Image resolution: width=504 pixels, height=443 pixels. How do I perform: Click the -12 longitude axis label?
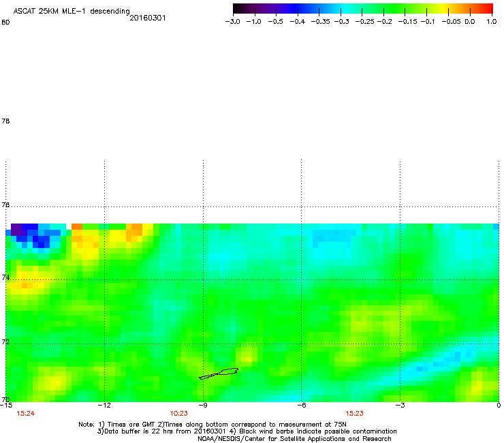[104, 405]
